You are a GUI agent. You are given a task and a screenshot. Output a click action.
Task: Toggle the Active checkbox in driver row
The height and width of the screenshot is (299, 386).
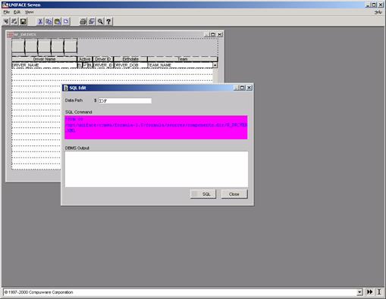(85, 65)
